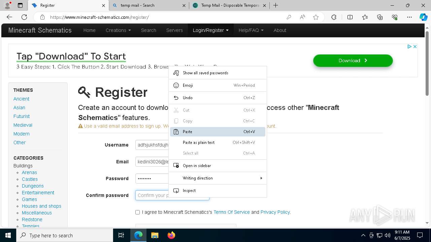Image resolution: width=431 pixels, height=242 pixels.
Task: Open the Redstone category
Action: [x=32, y=219]
